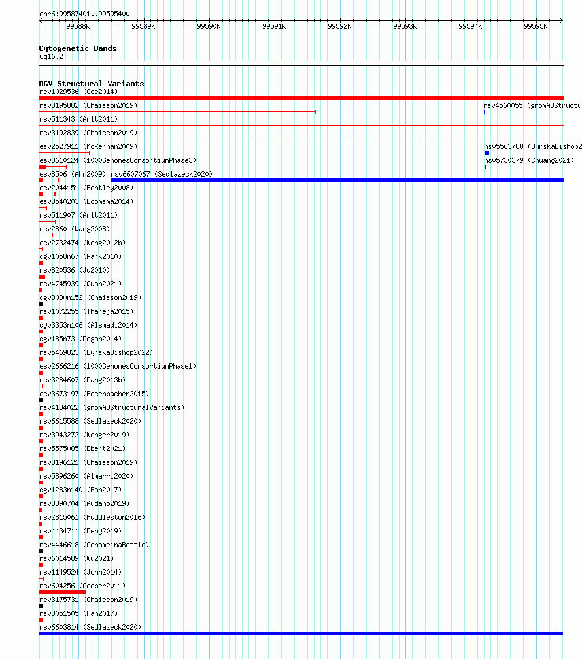582x659 pixels.
Task: Click nsv3051505 (Fan2017) label
Action: [x=78, y=614]
